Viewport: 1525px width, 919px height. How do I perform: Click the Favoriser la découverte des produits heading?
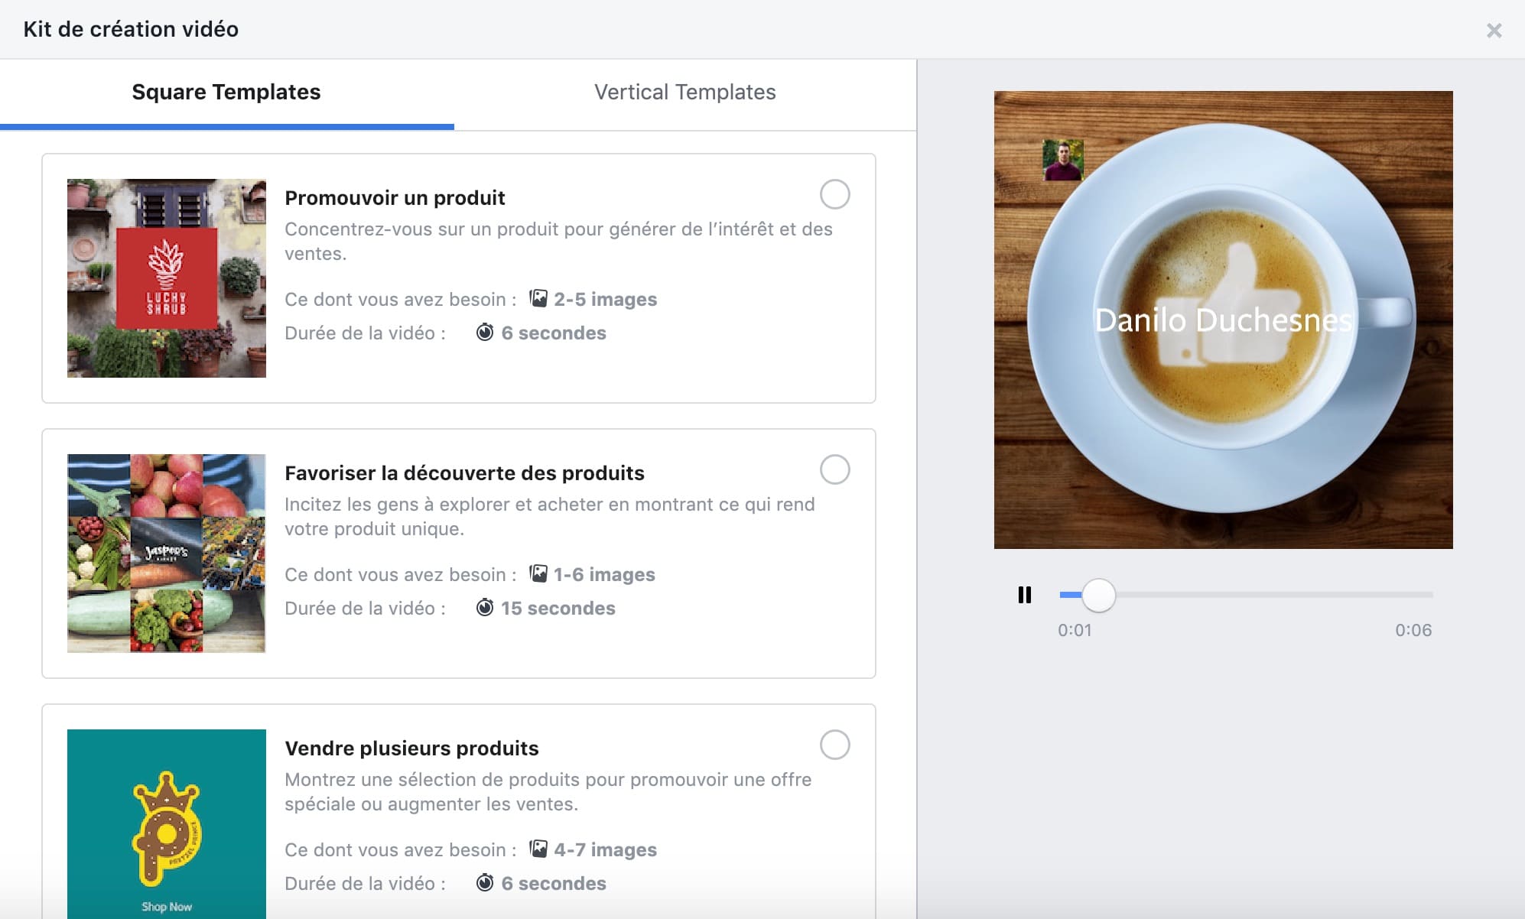(x=464, y=472)
